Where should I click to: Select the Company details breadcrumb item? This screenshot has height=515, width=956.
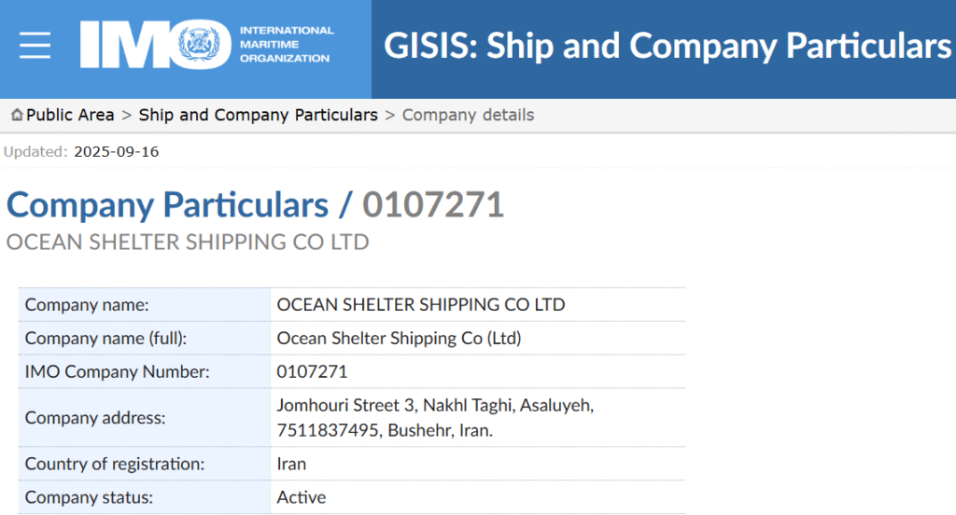(x=468, y=115)
